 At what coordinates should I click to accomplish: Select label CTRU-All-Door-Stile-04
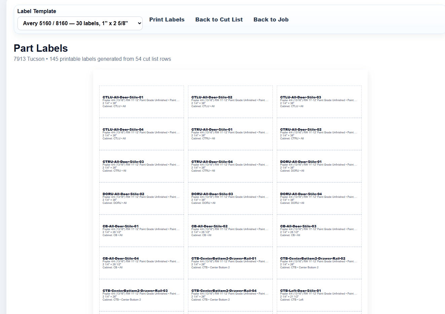[x=230, y=166]
